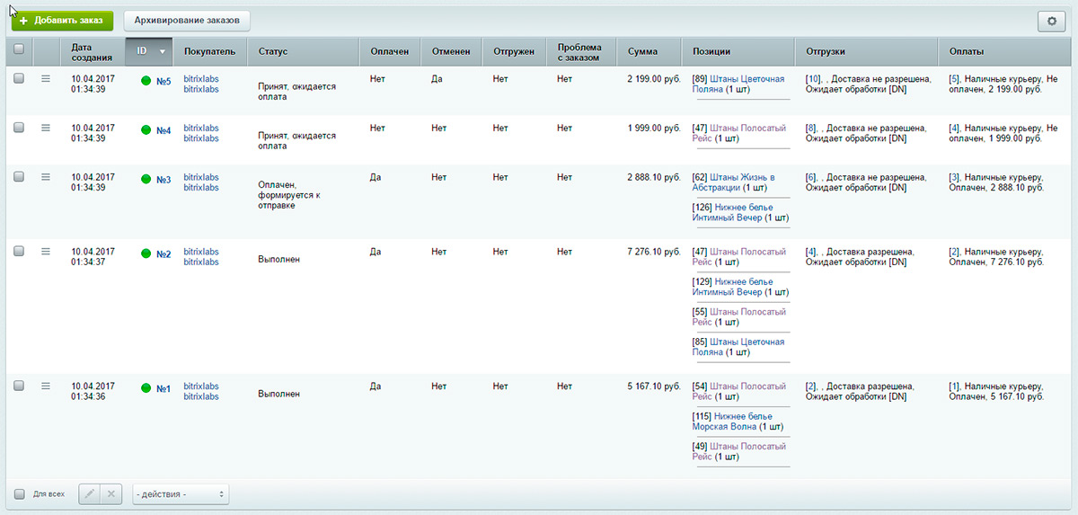Open "Штаны Цветочная Поляна" item in order №5
The width and height of the screenshot is (1078, 515).
746,79
